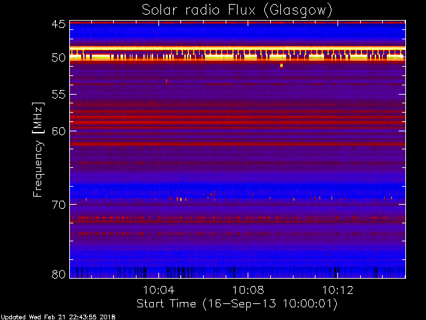The height and width of the screenshot is (320, 426).
Task: Click the small red spike near 53 MHz
Action: (166, 81)
